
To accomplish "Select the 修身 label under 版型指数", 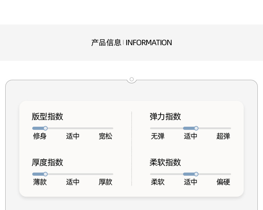I will pos(40,136).
